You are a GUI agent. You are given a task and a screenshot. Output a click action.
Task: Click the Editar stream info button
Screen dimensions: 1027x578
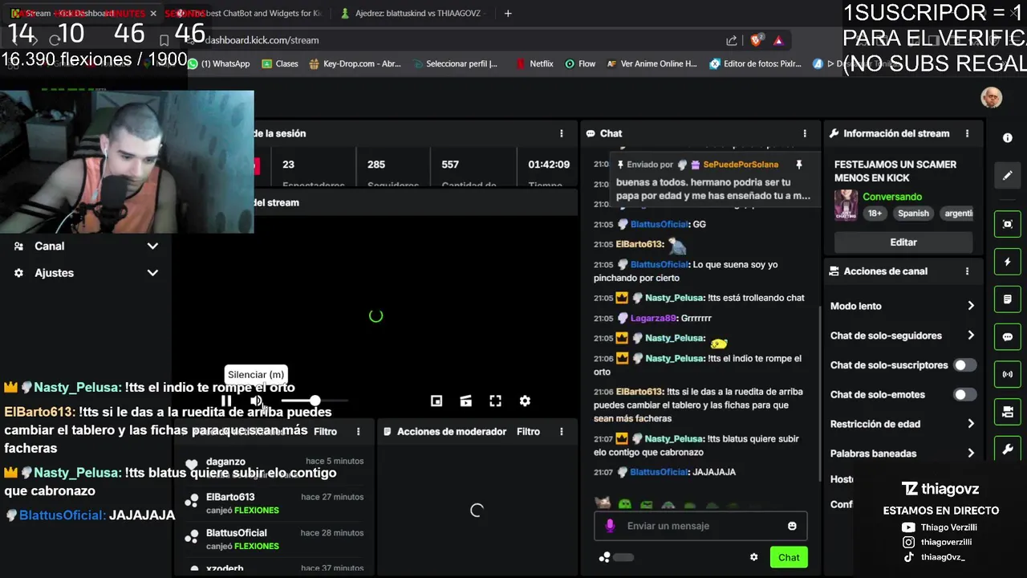click(903, 242)
